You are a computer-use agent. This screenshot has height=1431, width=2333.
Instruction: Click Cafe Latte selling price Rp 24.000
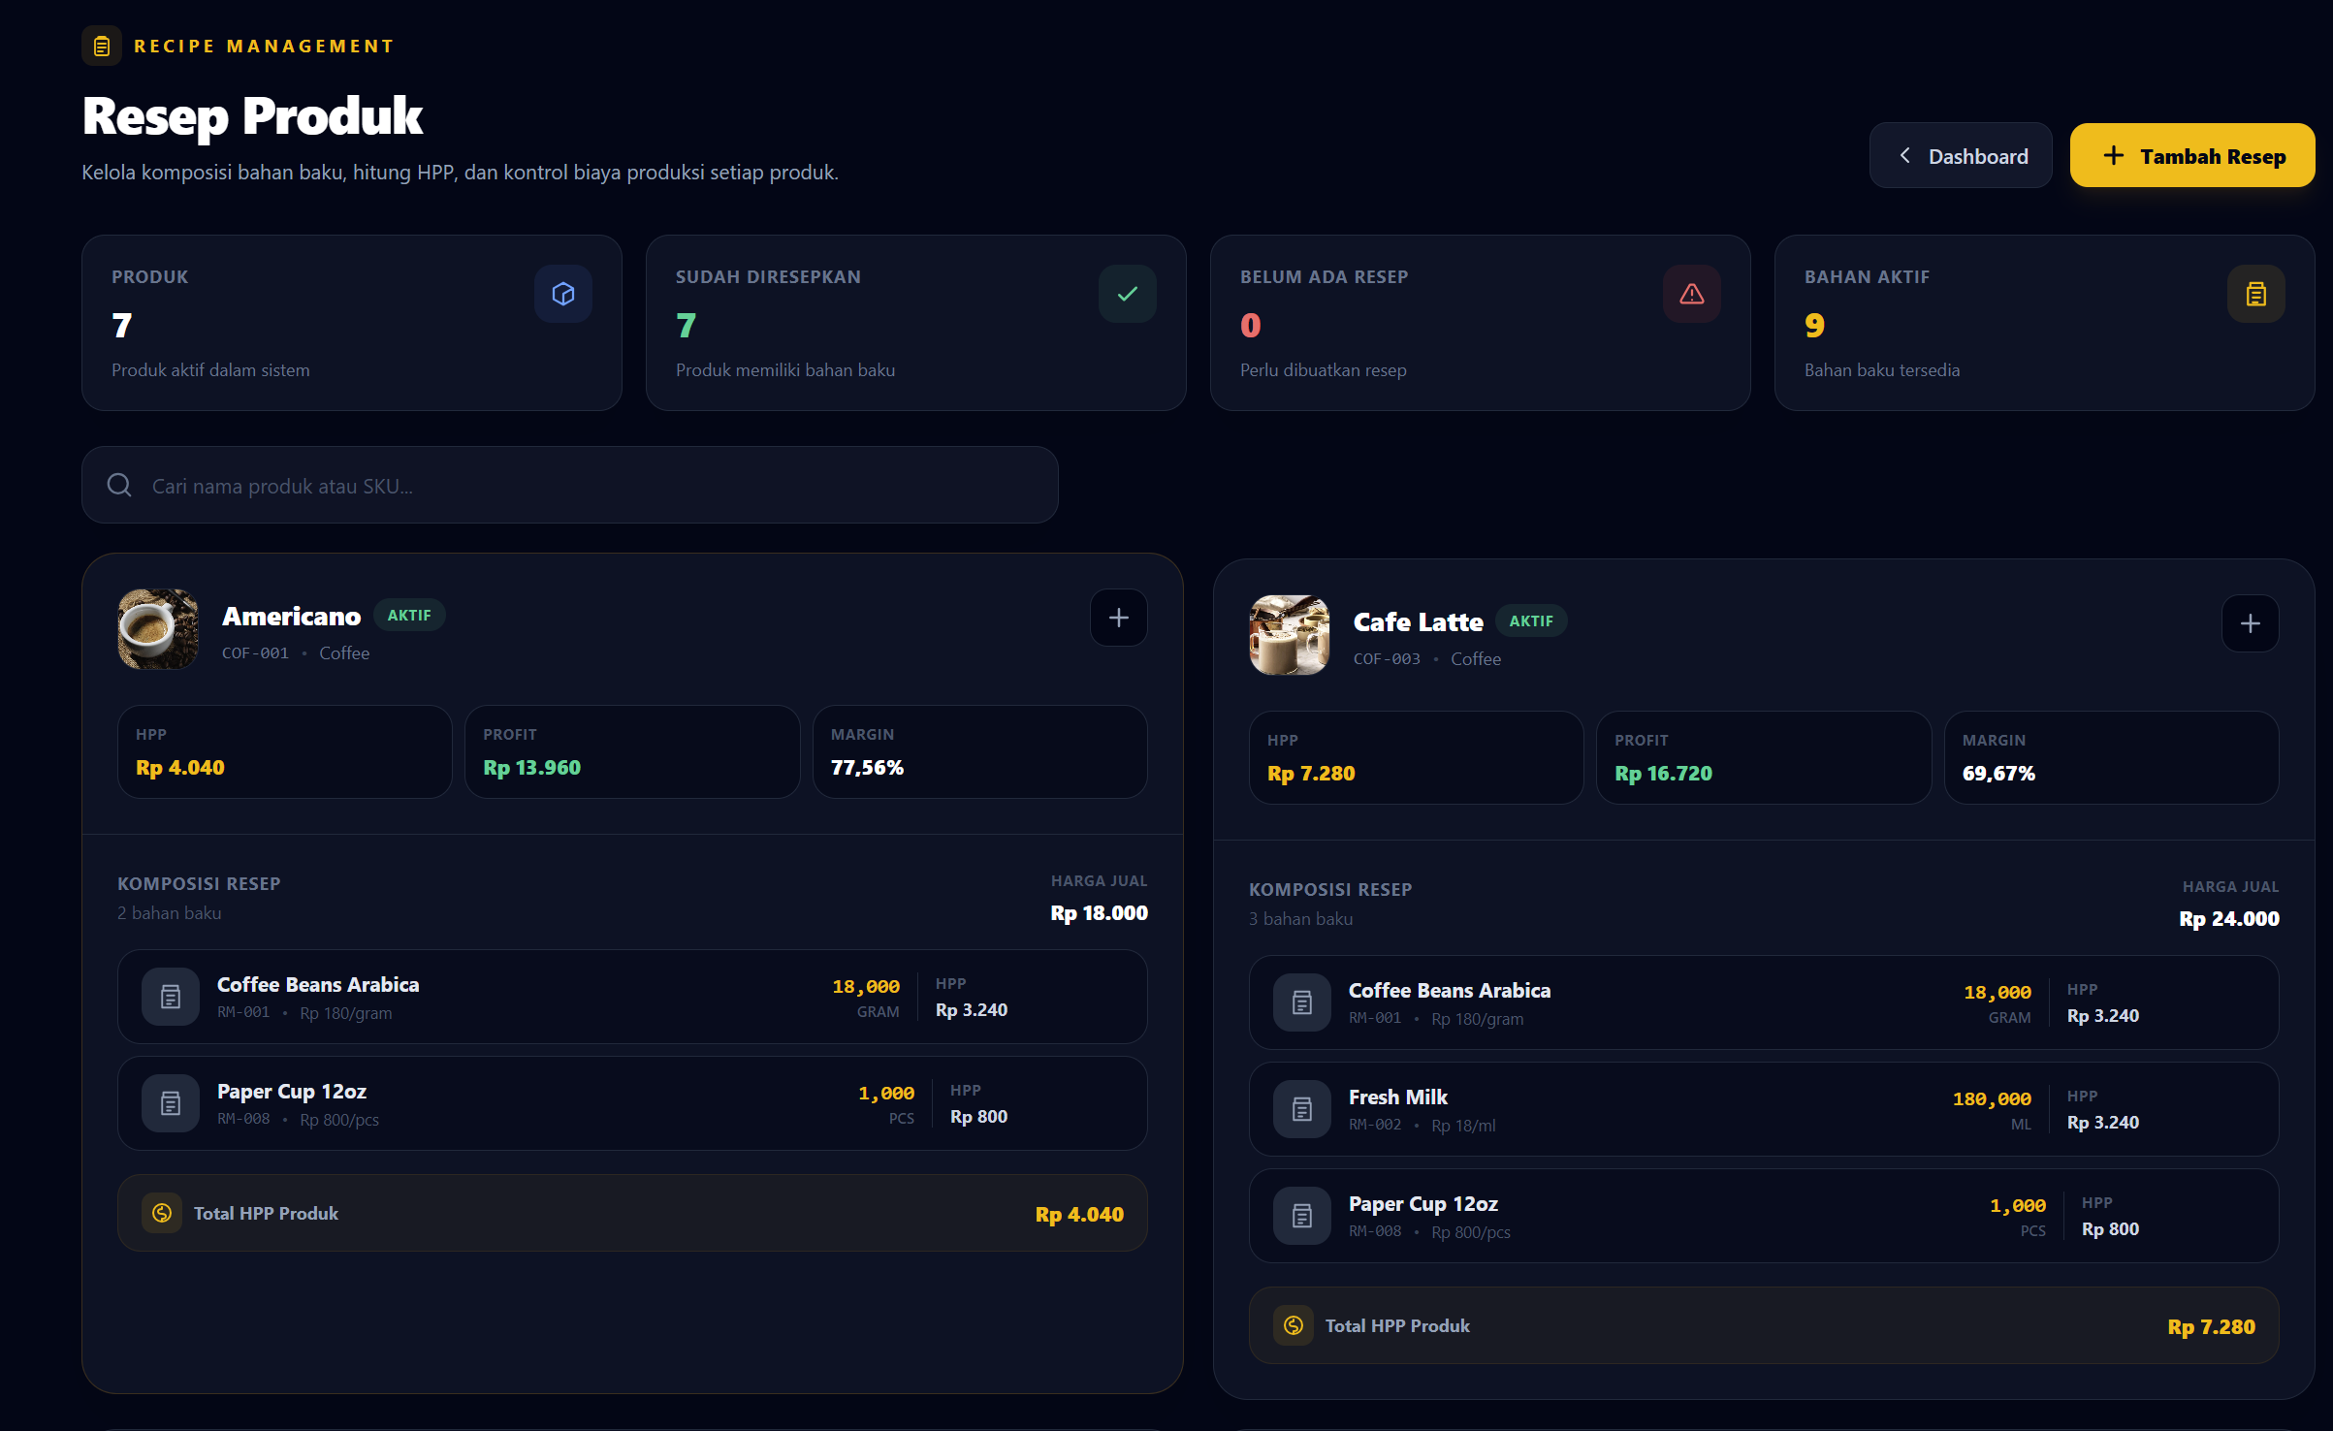[x=2230, y=918]
